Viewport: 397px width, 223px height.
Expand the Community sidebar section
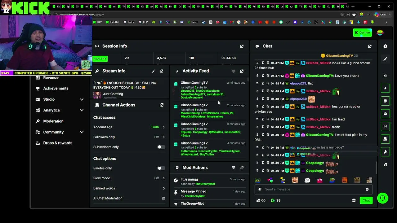tap(82, 132)
